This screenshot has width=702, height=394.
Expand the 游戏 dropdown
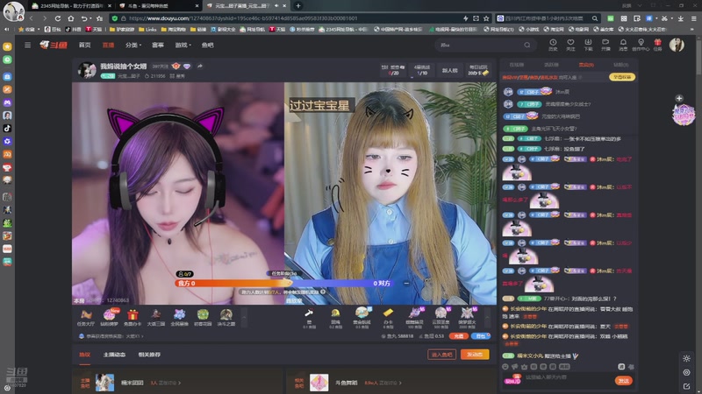coord(183,46)
